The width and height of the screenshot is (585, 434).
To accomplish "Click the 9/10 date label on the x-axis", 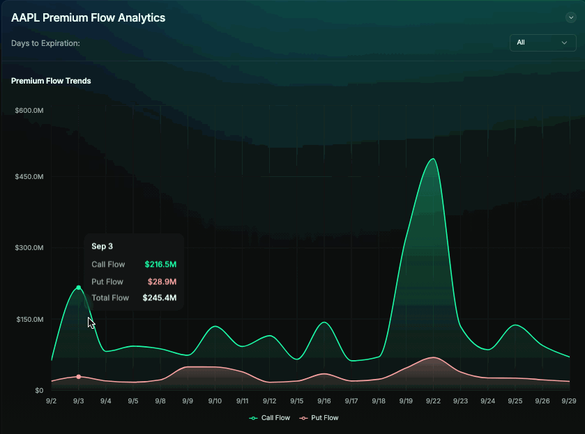I will pos(215,401).
